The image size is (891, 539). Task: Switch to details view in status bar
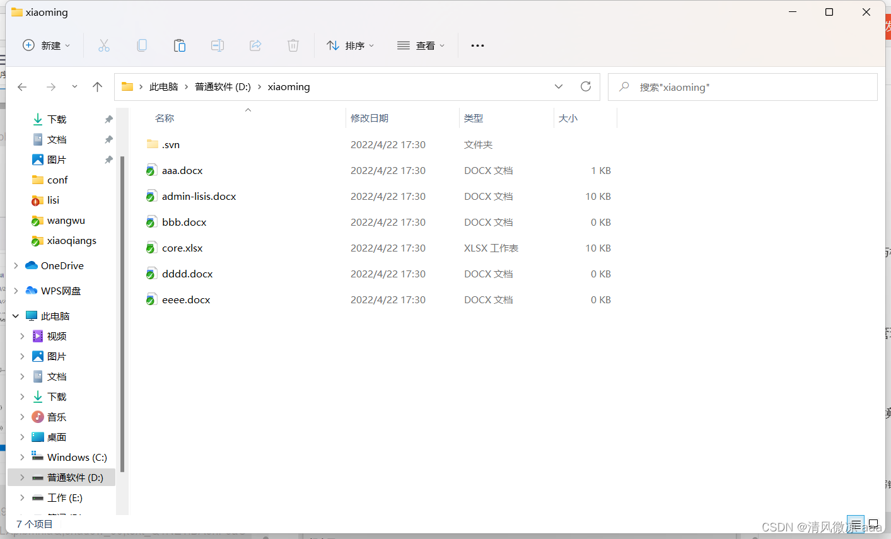pos(856,524)
